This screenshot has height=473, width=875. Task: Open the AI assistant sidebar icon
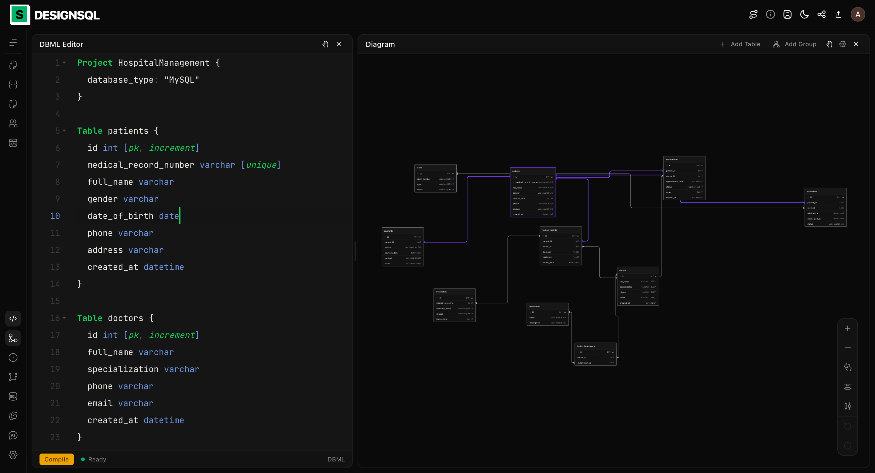(x=13, y=435)
